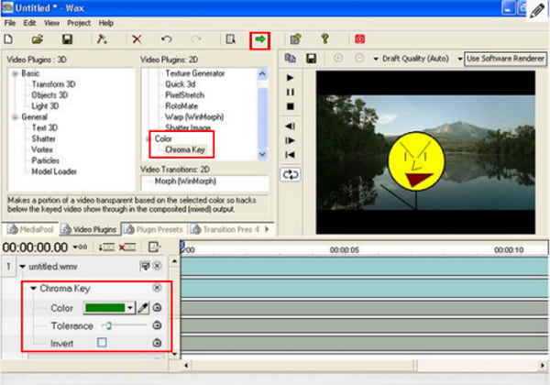Toggle the loop playback button
Screen dimensions: 550x385
point(291,173)
